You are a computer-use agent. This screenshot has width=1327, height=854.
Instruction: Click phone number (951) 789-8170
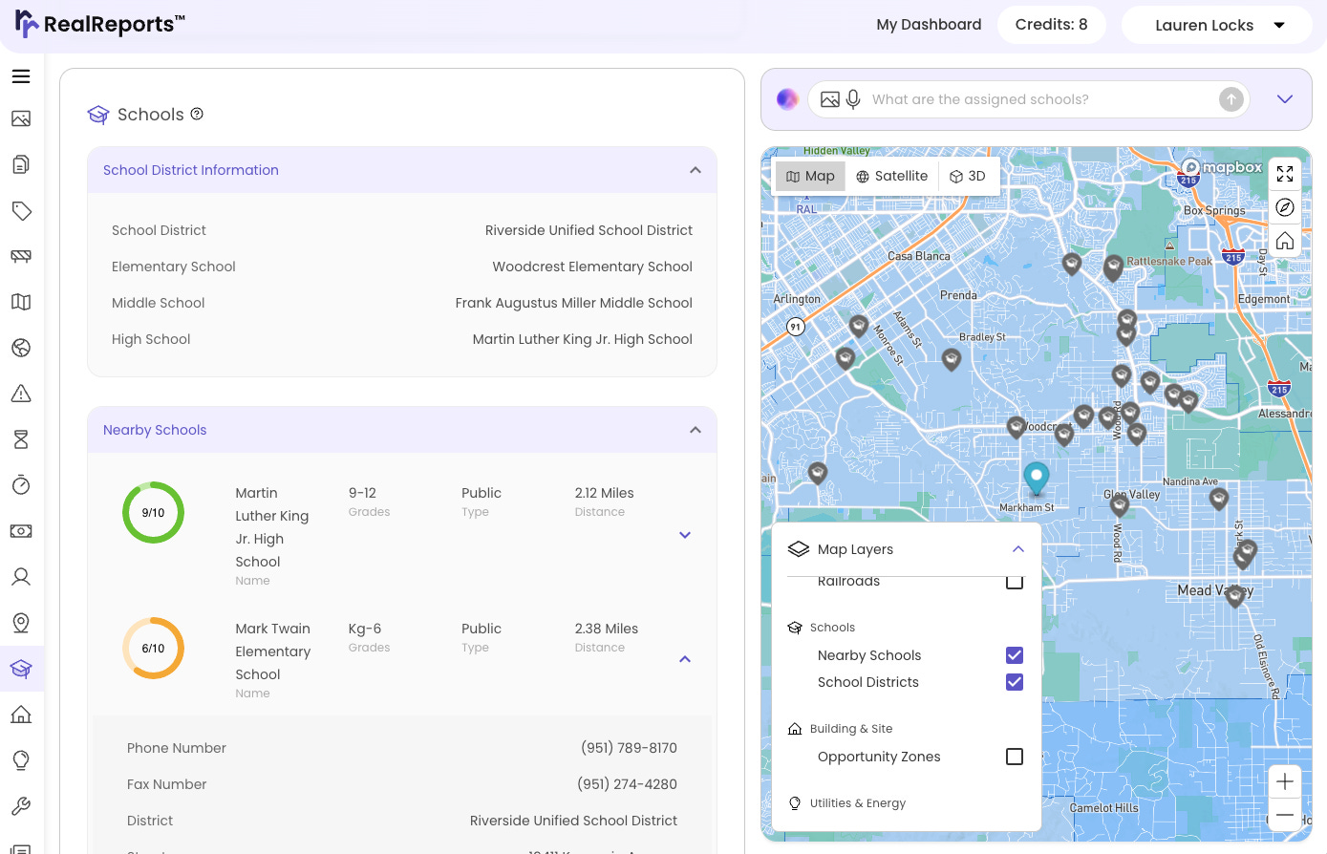click(x=629, y=748)
